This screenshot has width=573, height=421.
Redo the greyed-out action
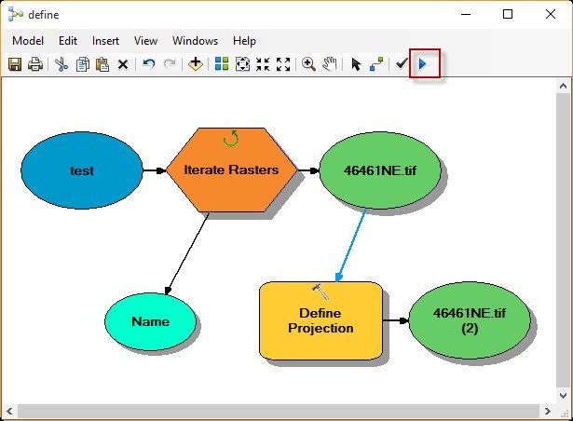tap(170, 64)
